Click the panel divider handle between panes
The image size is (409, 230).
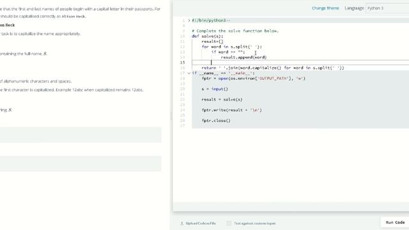click(171, 116)
